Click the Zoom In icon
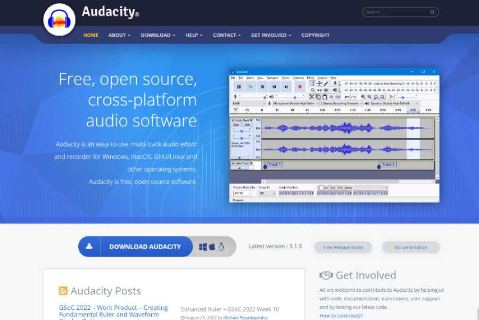The height and width of the screenshot is (320, 479). click(363, 97)
